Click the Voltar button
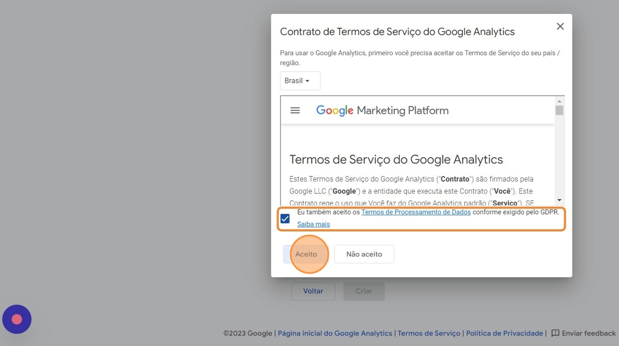Viewport: 619px width, 346px height. pos(313,291)
